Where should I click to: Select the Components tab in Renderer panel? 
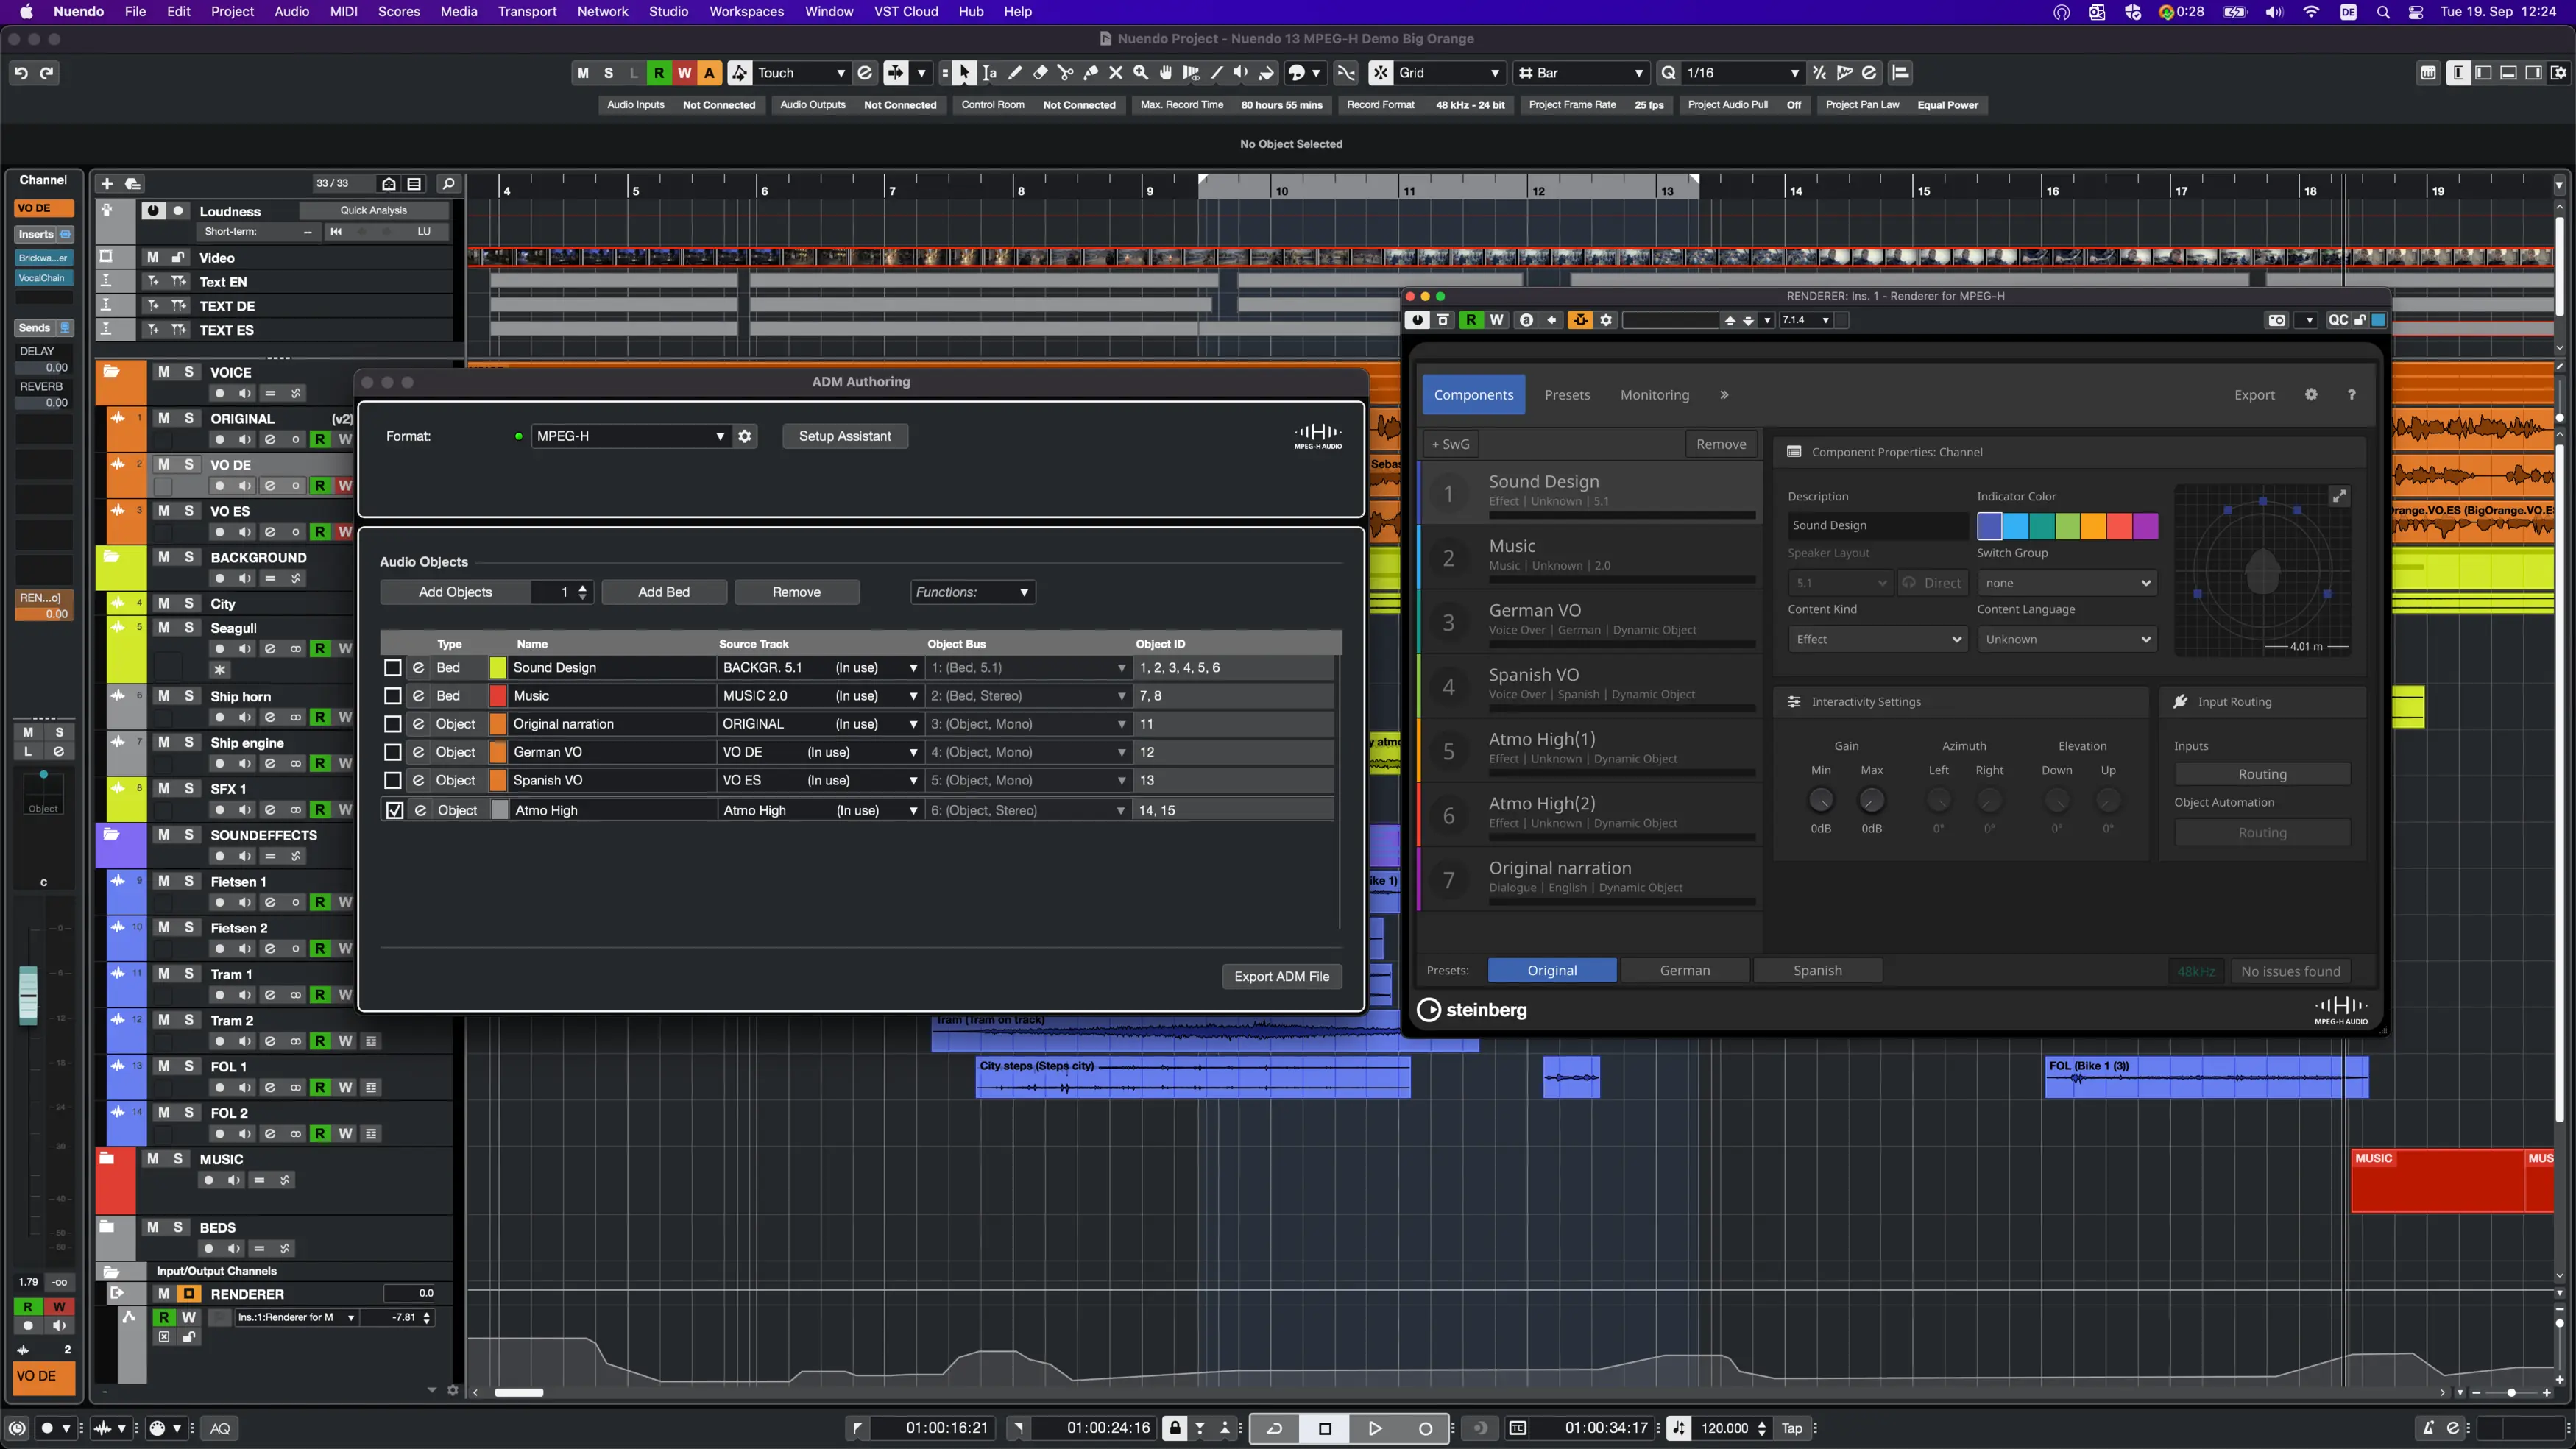[1473, 393]
